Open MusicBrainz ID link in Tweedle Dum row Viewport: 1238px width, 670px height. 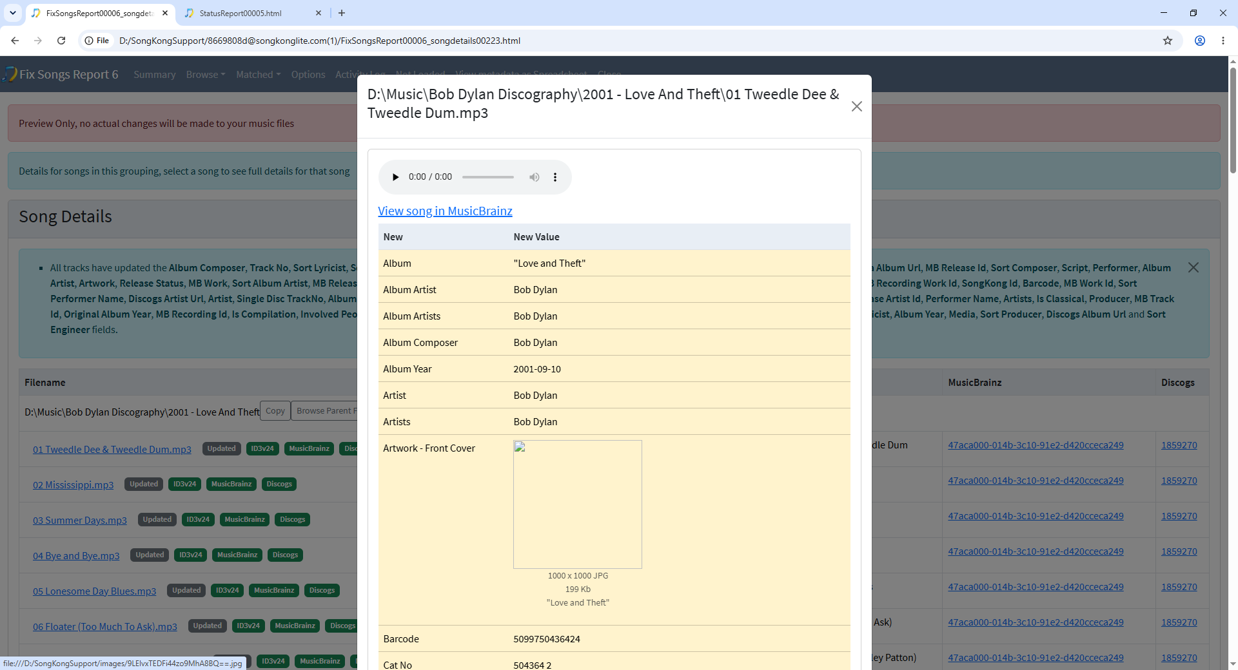coord(1036,445)
